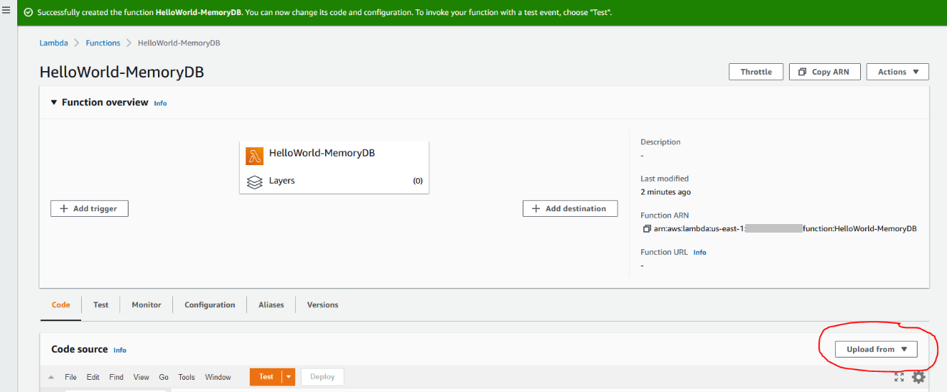Switch to the Test tab
947x392 pixels.
[x=101, y=305]
